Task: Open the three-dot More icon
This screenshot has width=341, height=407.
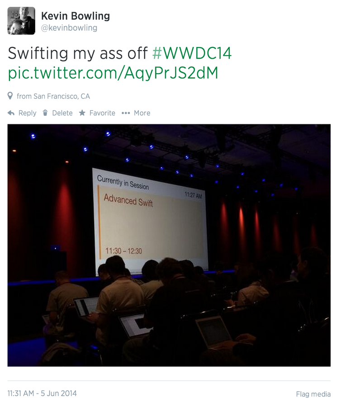Action: click(126, 113)
